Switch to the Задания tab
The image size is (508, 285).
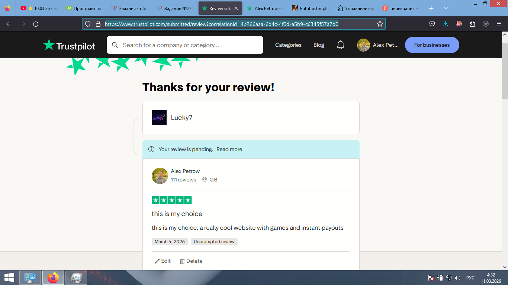[129, 8]
